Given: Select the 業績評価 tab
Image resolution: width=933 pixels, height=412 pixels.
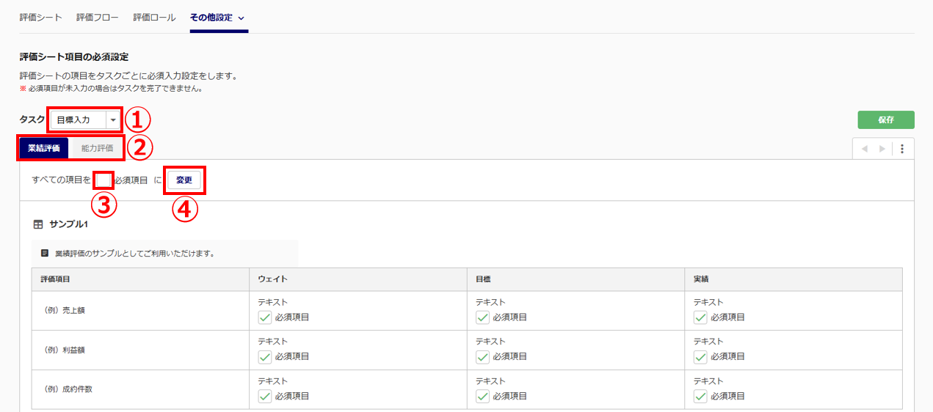Looking at the screenshot, I should point(43,148).
